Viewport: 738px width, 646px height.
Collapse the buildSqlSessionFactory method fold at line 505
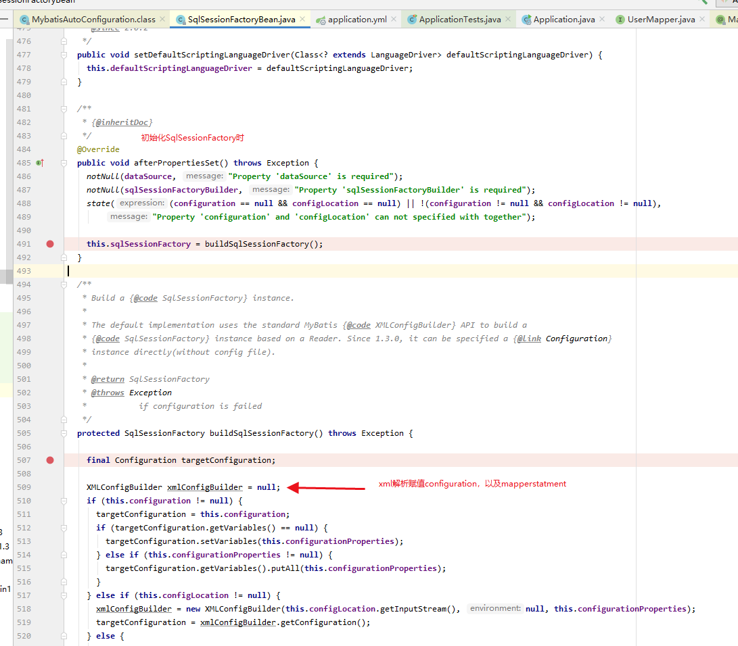pos(63,432)
